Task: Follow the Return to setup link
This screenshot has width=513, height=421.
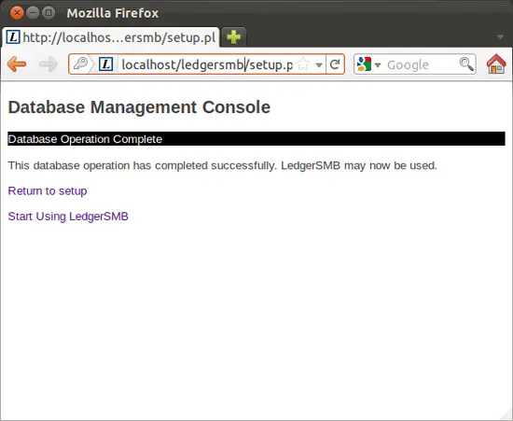Action: [x=48, y=190]
